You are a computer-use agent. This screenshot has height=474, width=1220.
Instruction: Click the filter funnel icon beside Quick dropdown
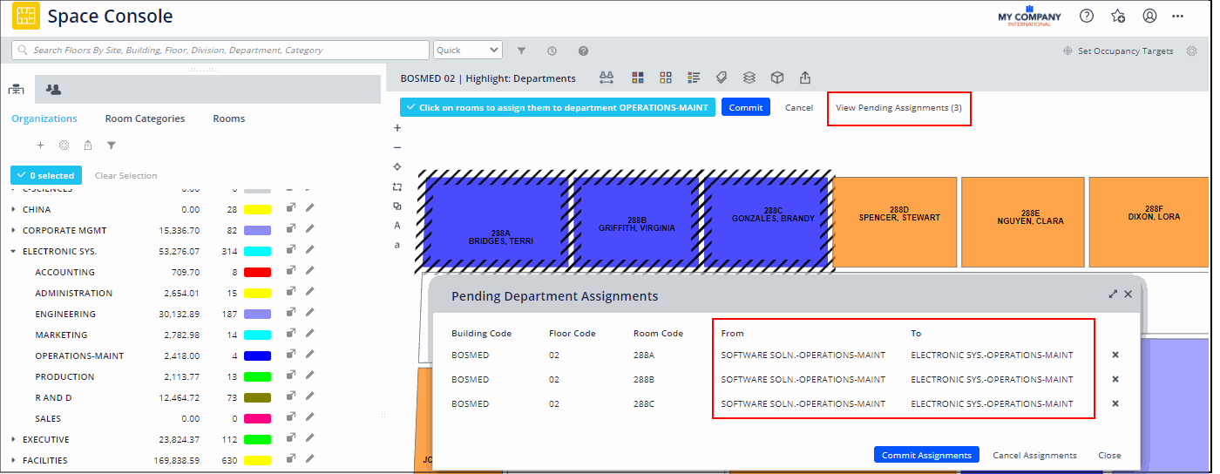[x=521, y=51]
